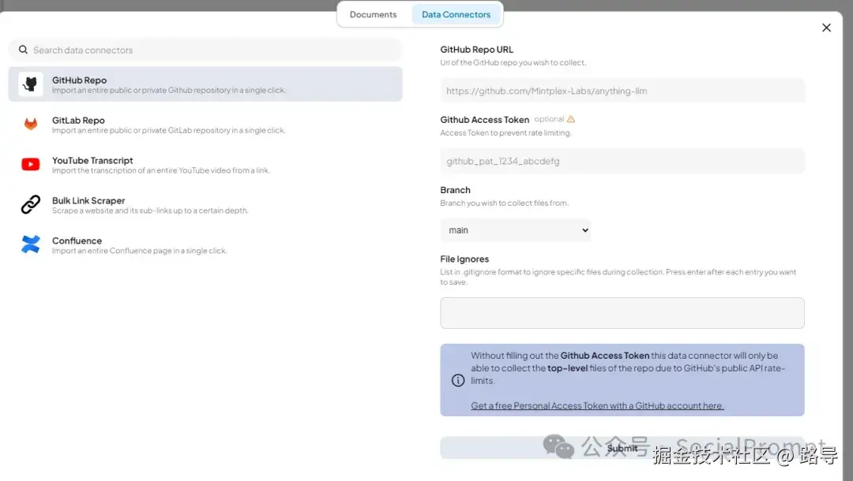Choose the YouTube Transcript title text
This screenshot has width=853, height=481.
pyautogui.click(x=92, y=160)
